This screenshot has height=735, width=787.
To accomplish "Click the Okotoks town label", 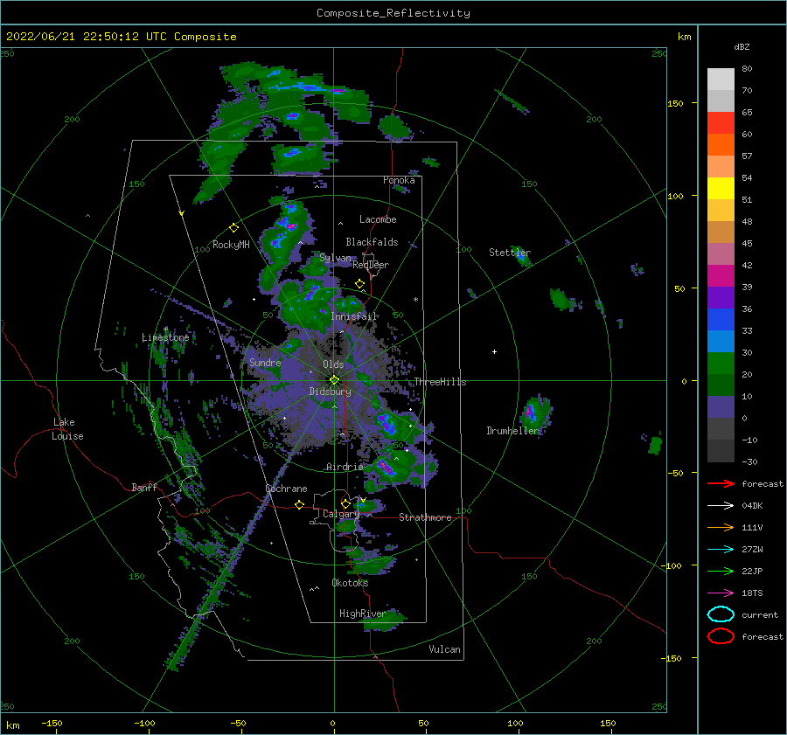I will (x=350, y=583).
